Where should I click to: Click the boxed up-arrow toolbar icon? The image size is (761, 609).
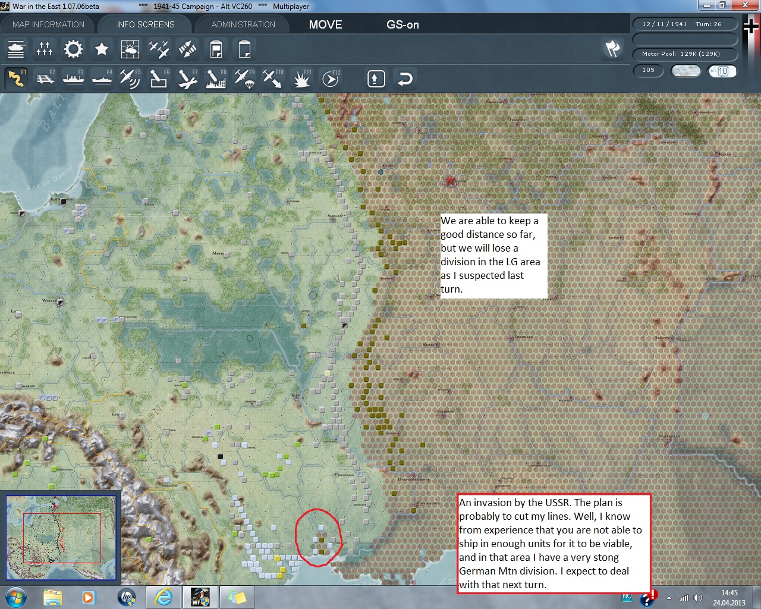pyautogui.click(x=376, y=79)
